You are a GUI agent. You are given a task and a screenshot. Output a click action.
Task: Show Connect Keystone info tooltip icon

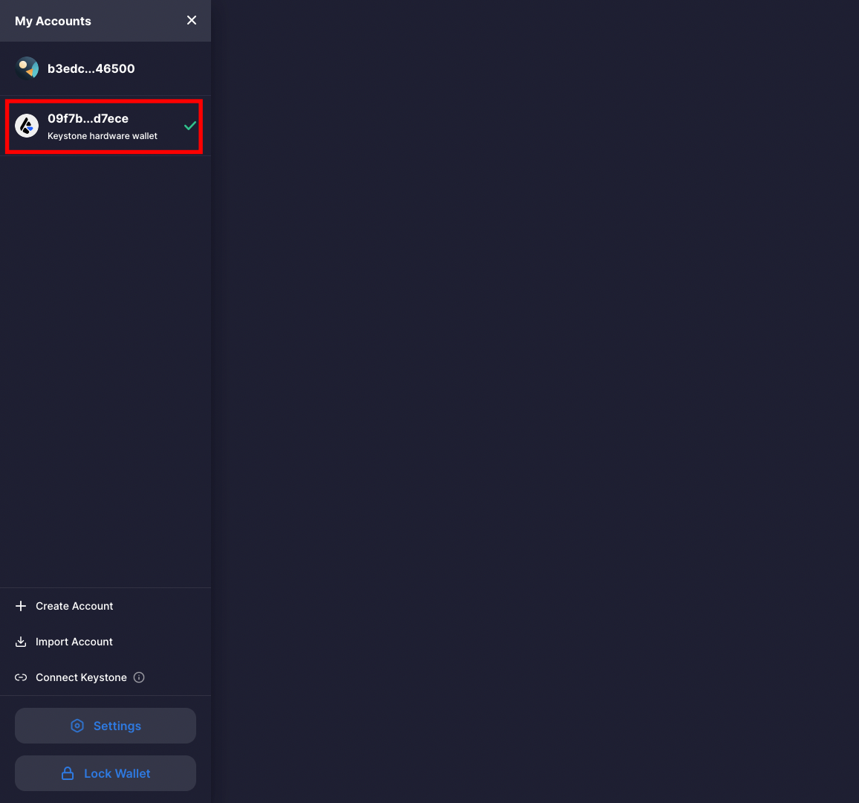tap(139, 677)
